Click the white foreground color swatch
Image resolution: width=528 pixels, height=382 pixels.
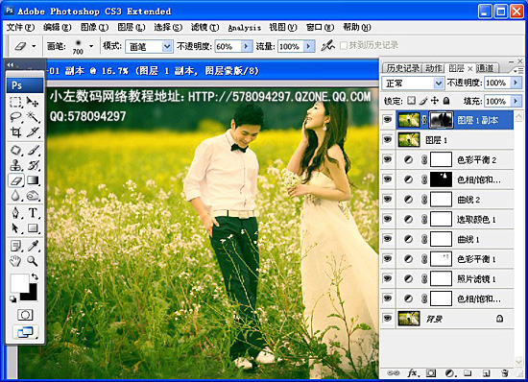(x=19, y=283)
